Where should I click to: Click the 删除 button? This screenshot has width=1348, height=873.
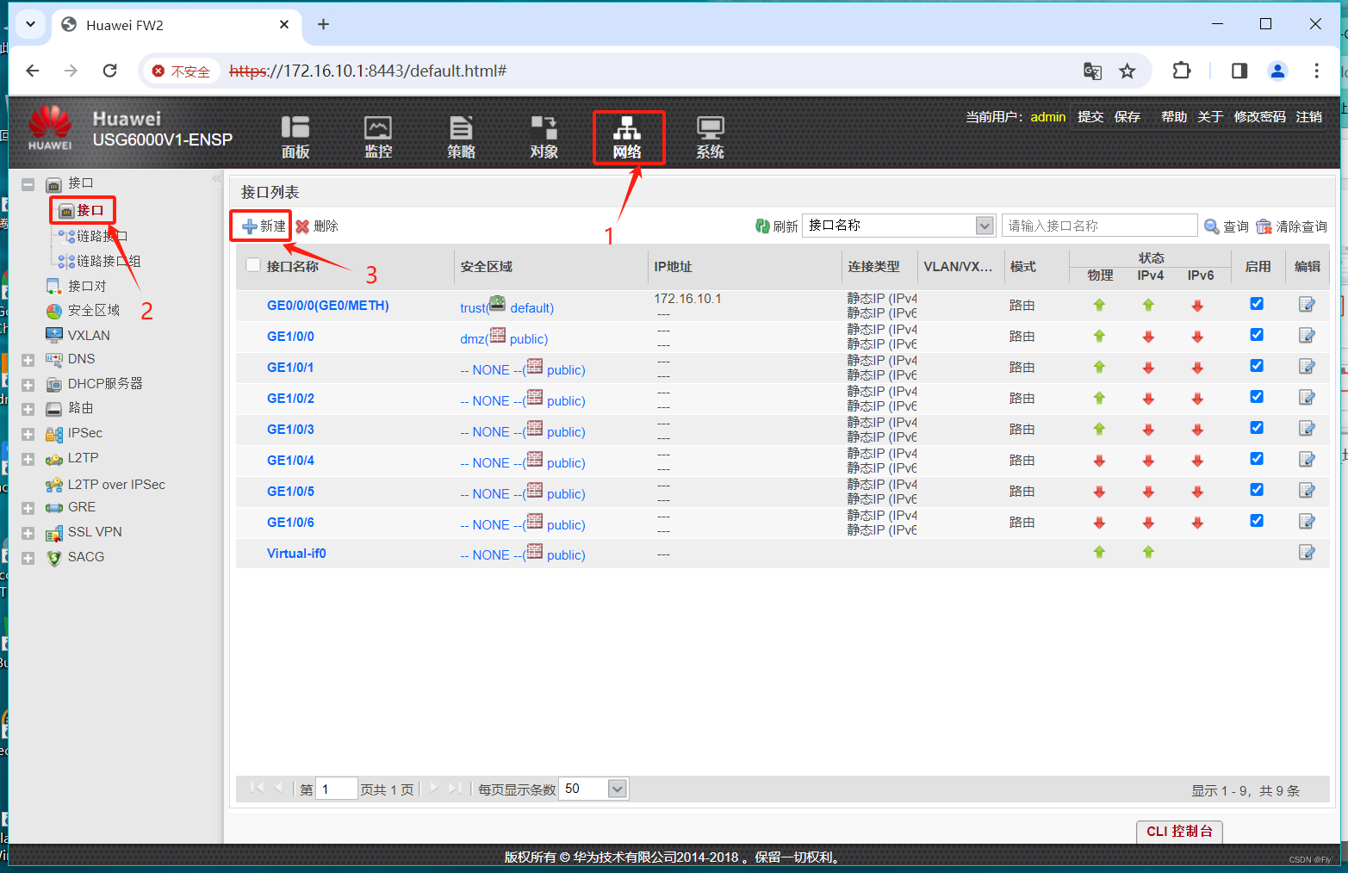317,226
